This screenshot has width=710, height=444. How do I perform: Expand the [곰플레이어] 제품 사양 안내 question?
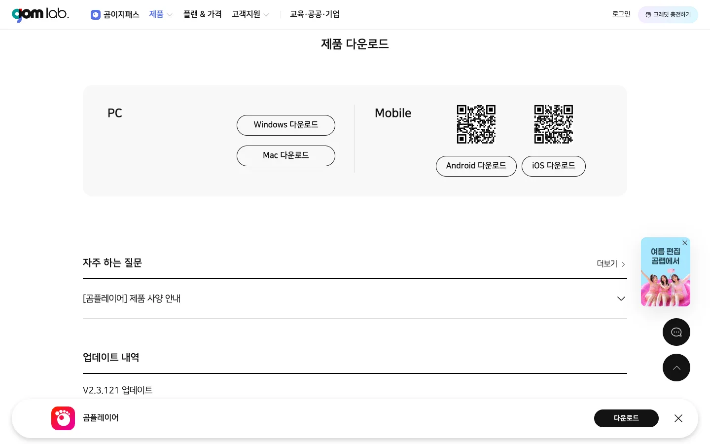coord(355,299)
